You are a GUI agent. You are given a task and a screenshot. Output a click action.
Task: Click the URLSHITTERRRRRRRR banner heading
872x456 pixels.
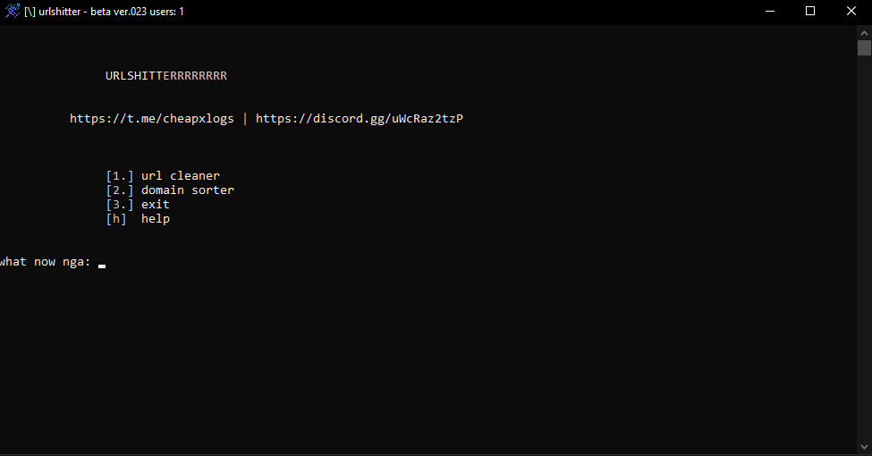(x=166, y=76)
